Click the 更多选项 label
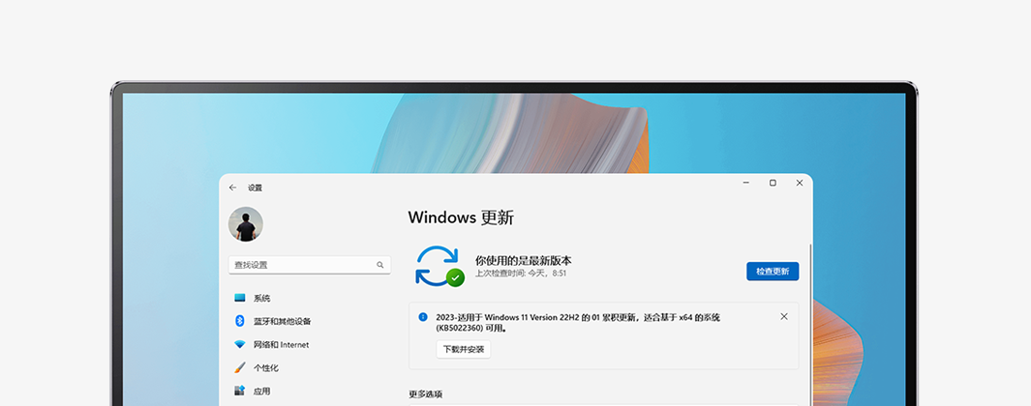This screenshot has width=1031, height=406. coord(425,394)
